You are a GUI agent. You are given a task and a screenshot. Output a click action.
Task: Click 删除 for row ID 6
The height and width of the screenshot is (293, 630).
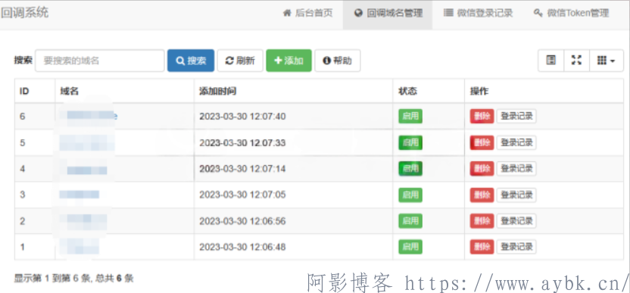(482, 116)
